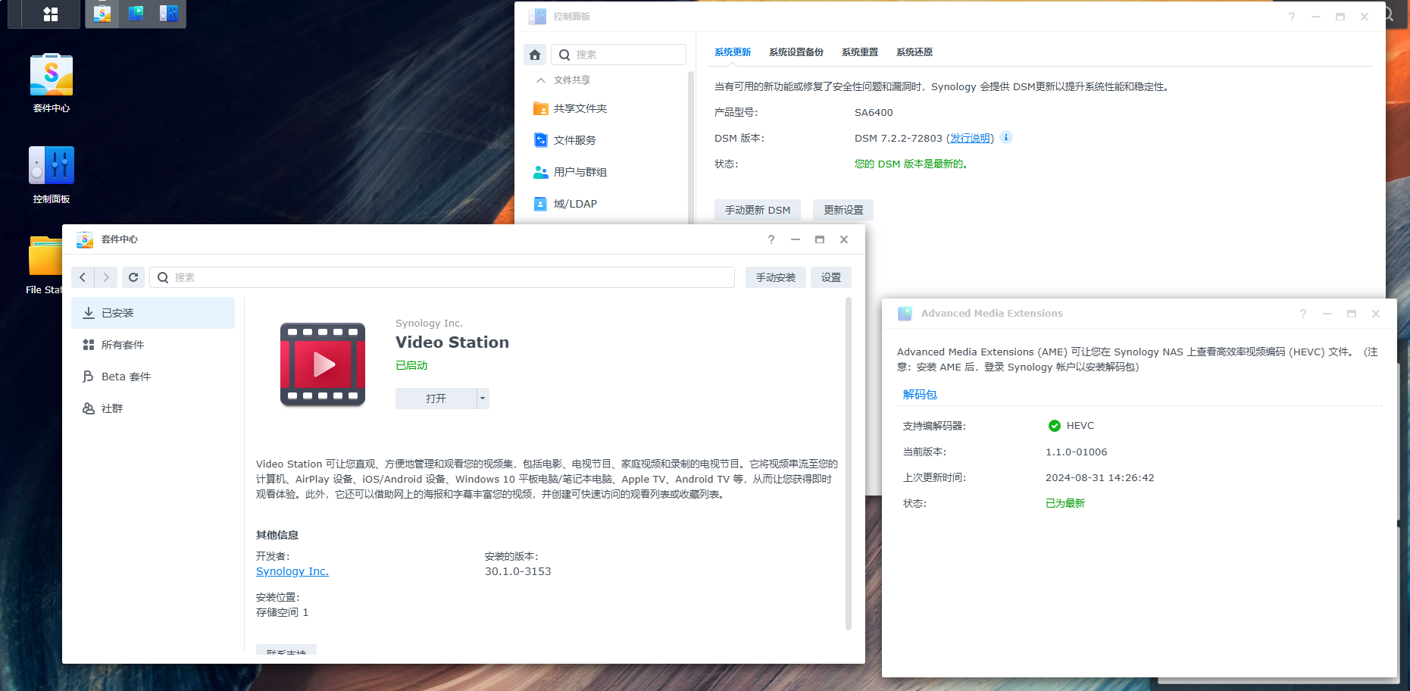This screenshot has height=691, width=1410.
Task: Open Control Panel desktop shortcut
Action: pos(52,166)
